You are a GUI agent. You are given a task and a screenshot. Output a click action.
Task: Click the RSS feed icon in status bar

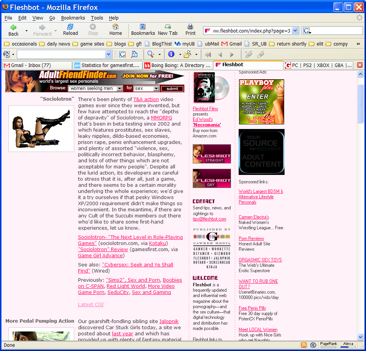304,345
